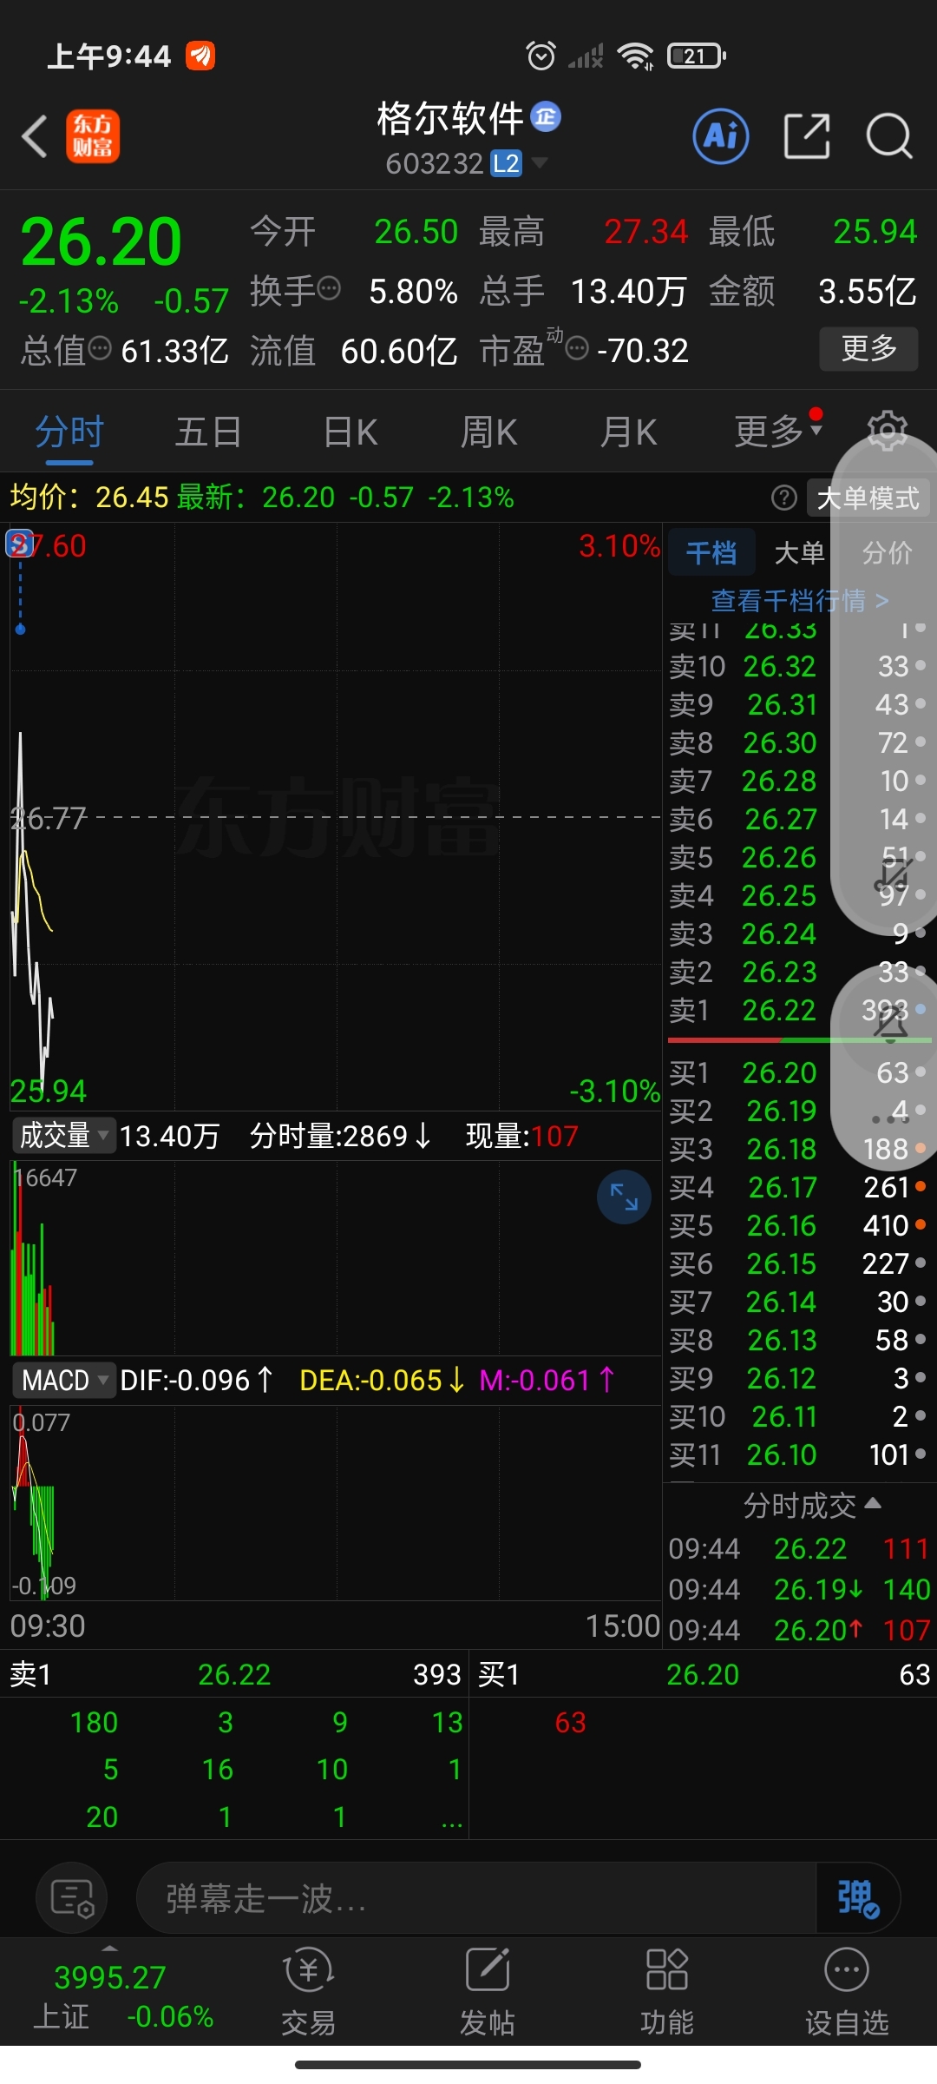Open the 功能 functions icon
The height and width of the screenshot is (2084, 937).
pyautogui.click(x=666, y=1992)
